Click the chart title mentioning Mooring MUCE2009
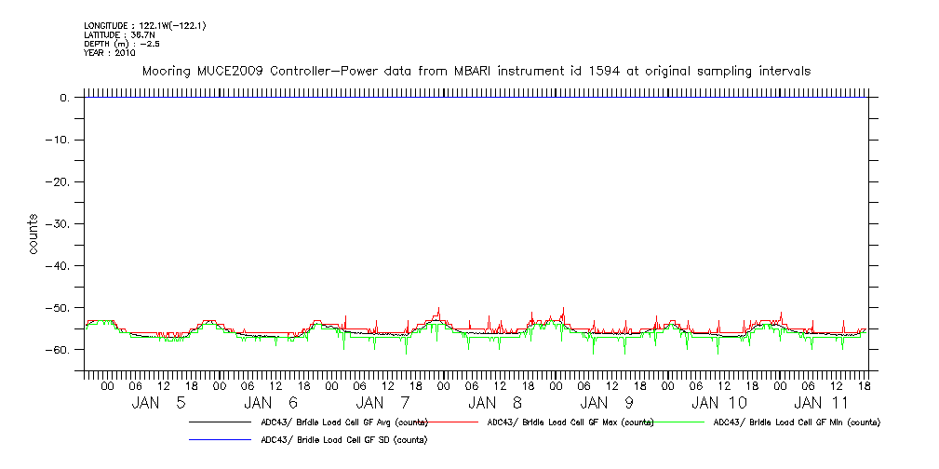Viewport: 939px width, 469px height. tap(476, 71)
